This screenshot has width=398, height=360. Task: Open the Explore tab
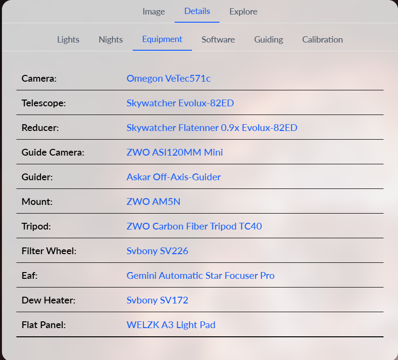pos(243,12)
